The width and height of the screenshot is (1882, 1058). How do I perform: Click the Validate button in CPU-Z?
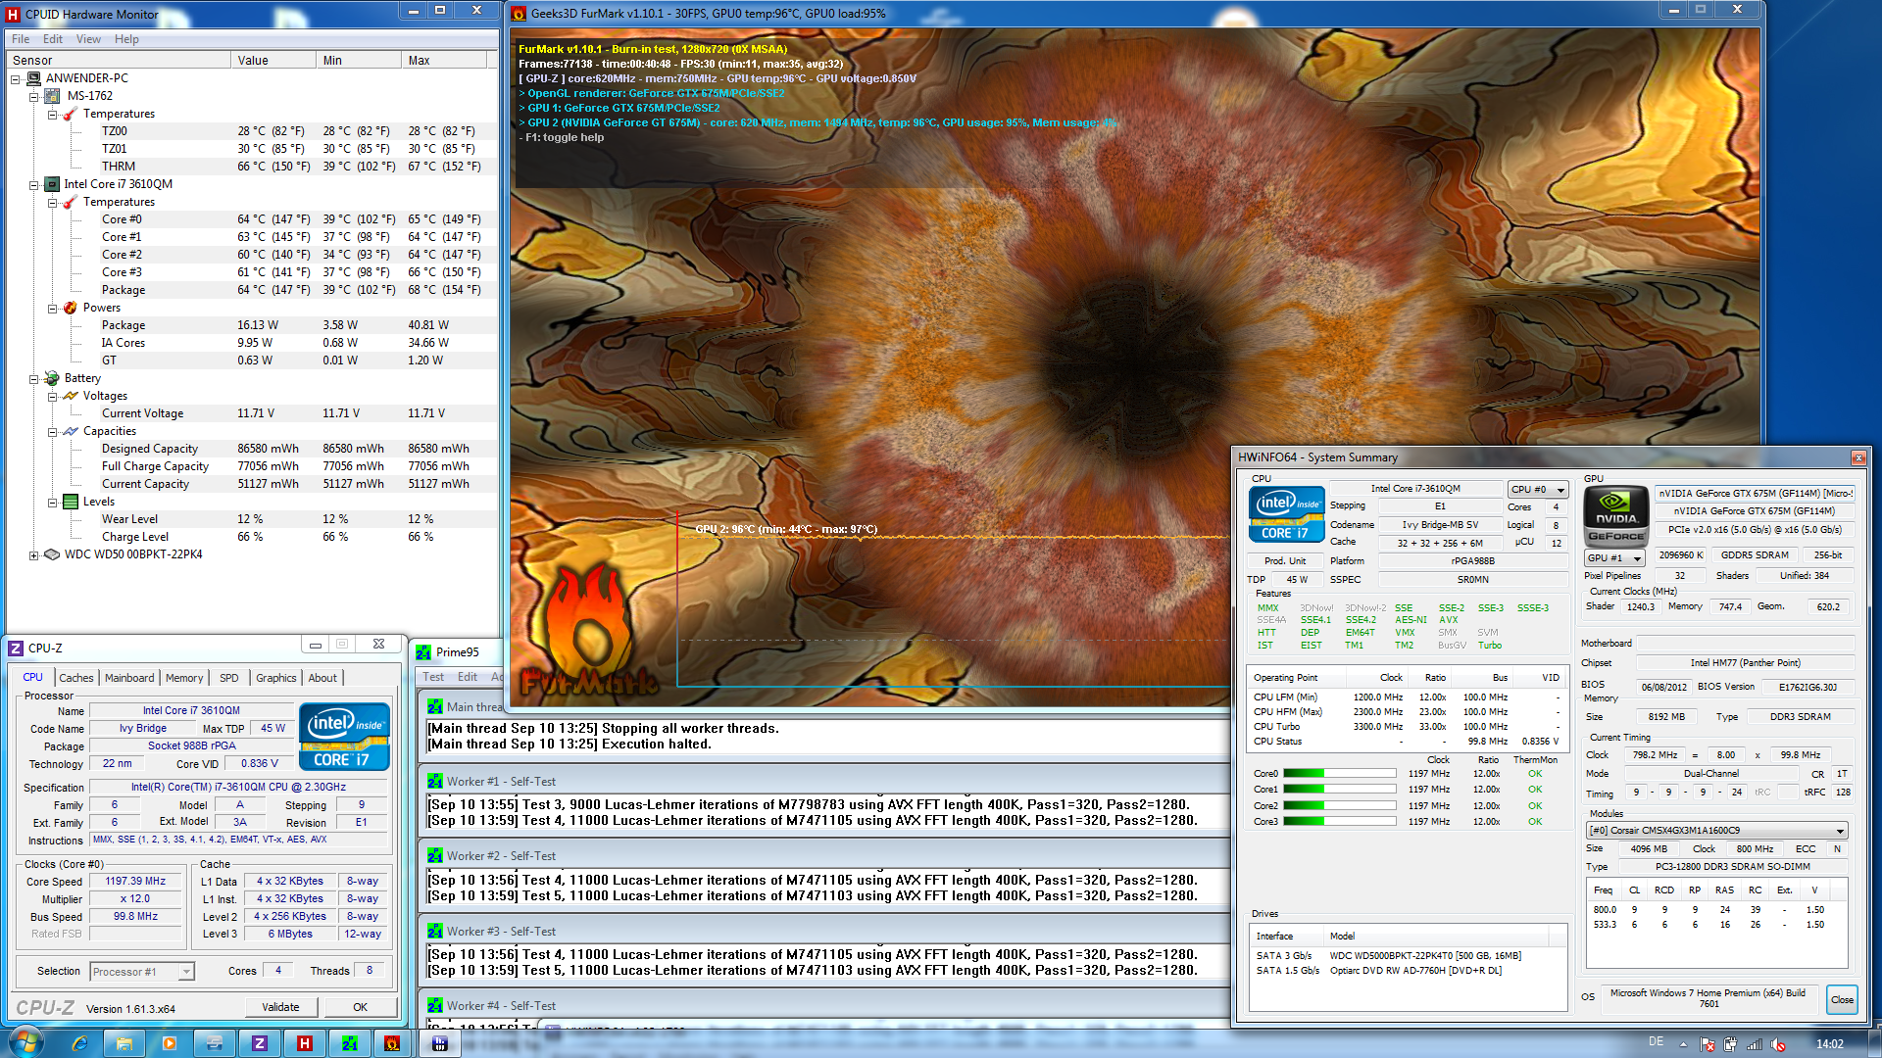[x=280, y=1007]
